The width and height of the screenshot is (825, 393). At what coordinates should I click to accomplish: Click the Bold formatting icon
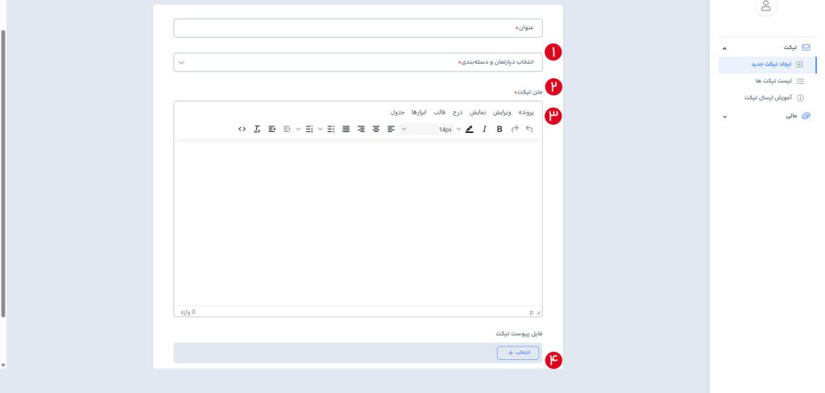[x=500, y=129]
